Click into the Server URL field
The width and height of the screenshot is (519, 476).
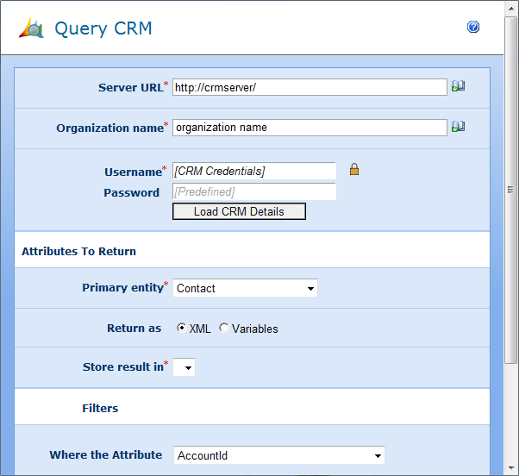pyautogui.click(x=310, y=87)
